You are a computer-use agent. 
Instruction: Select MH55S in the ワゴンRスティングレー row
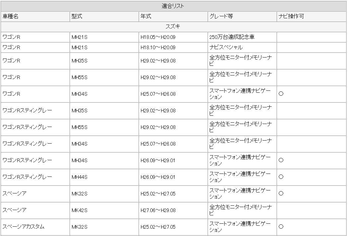coord(80,127)
